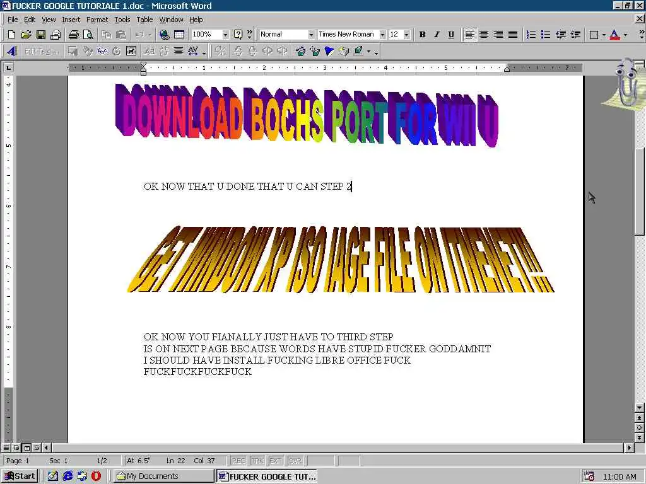Create a new blank document

coord(11,35)
